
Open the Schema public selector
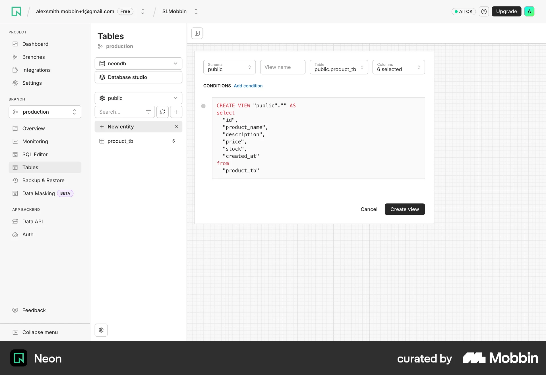click(x=229, y=67)
